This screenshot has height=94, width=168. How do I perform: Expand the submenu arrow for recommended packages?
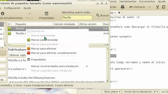87,66
